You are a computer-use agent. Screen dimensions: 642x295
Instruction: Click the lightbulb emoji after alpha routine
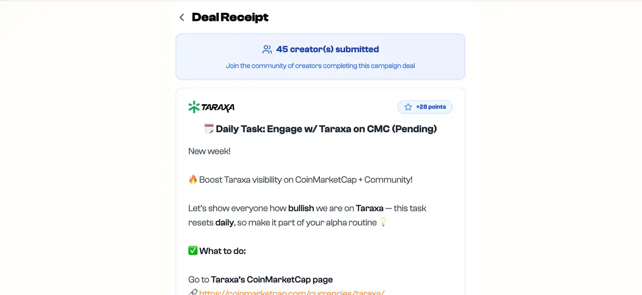pos(383,222)
